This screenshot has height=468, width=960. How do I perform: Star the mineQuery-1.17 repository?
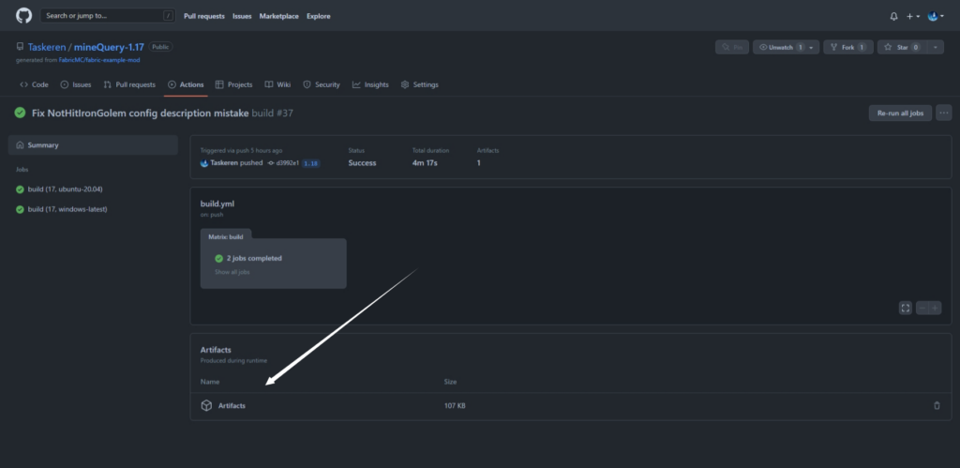898,47
